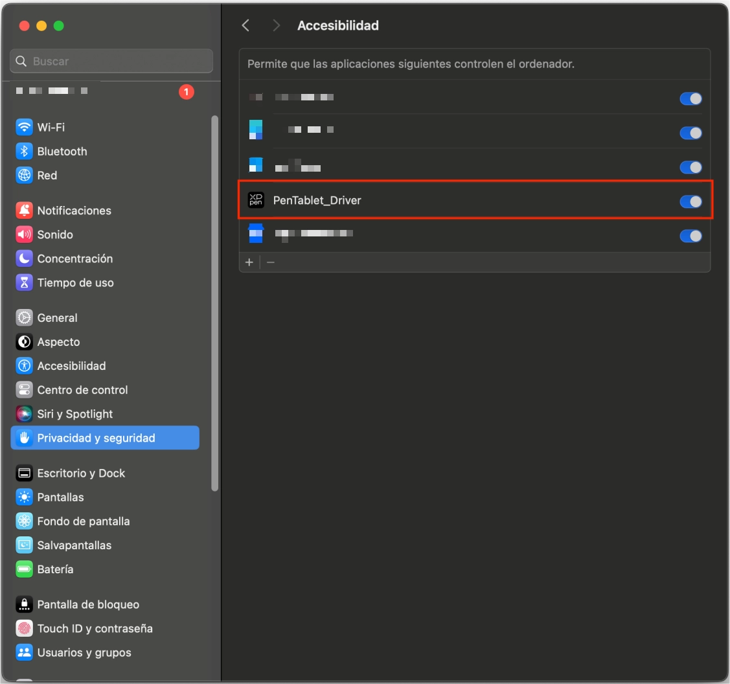Select the Batería icon in sidebar
This screenshot has width=730, height=684.
point(25,569)
